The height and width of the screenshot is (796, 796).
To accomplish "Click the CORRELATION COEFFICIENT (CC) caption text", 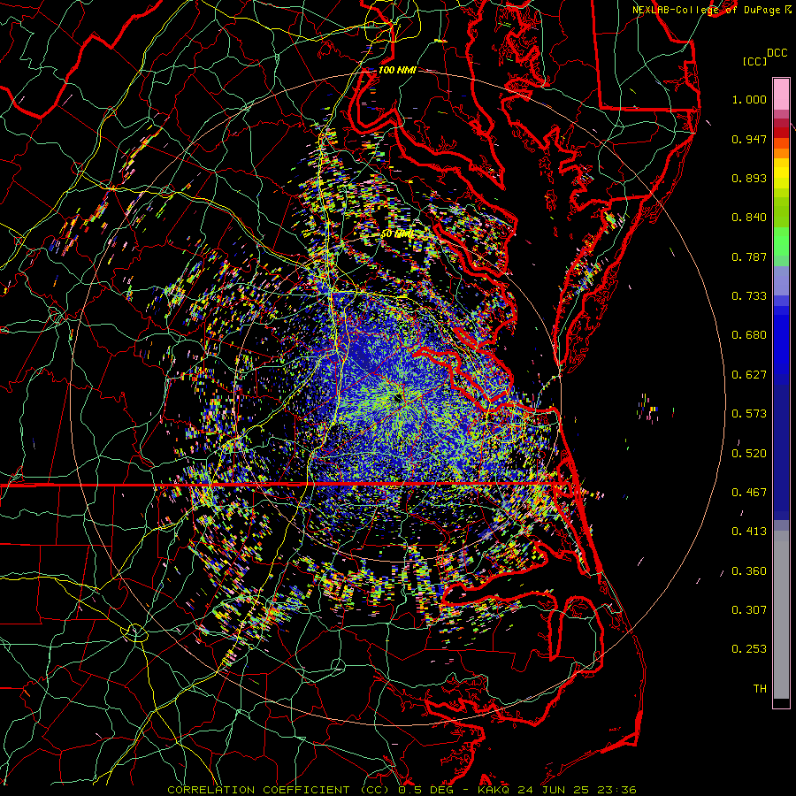I will (x=280, y=790).
